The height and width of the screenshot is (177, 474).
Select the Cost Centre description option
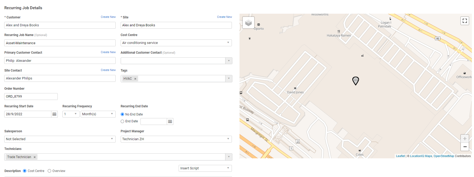25,171
